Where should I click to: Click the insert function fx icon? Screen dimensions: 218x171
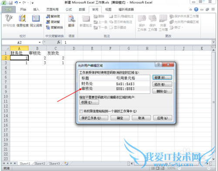tap(58, 42)
